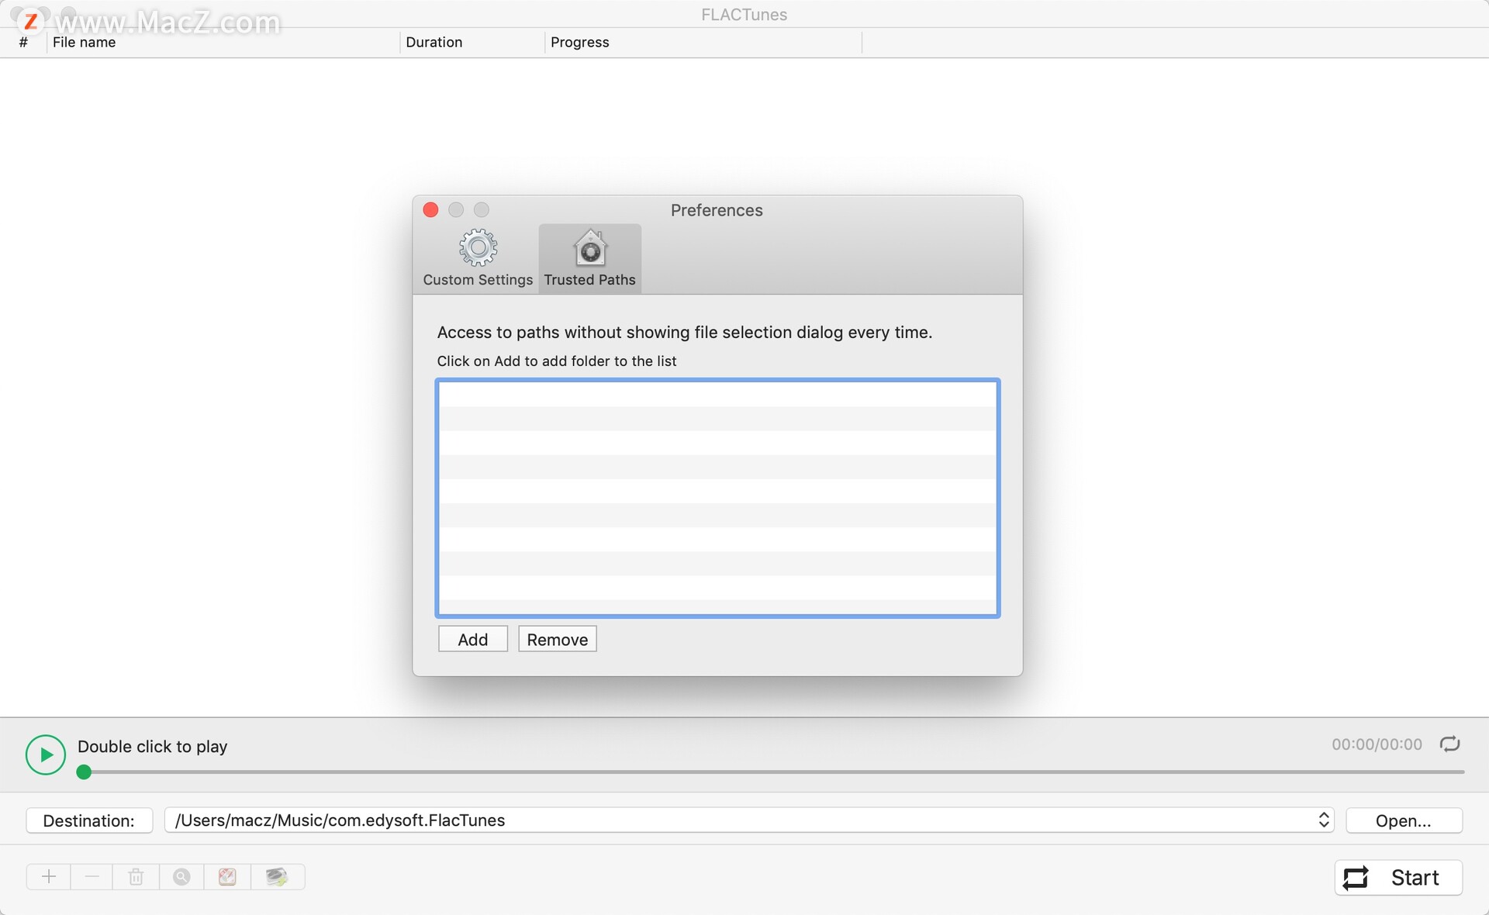Viewport: 1489px width, 915px height.
Task: Click Open to browse destination folder
Action: (x=1402, y=820)
